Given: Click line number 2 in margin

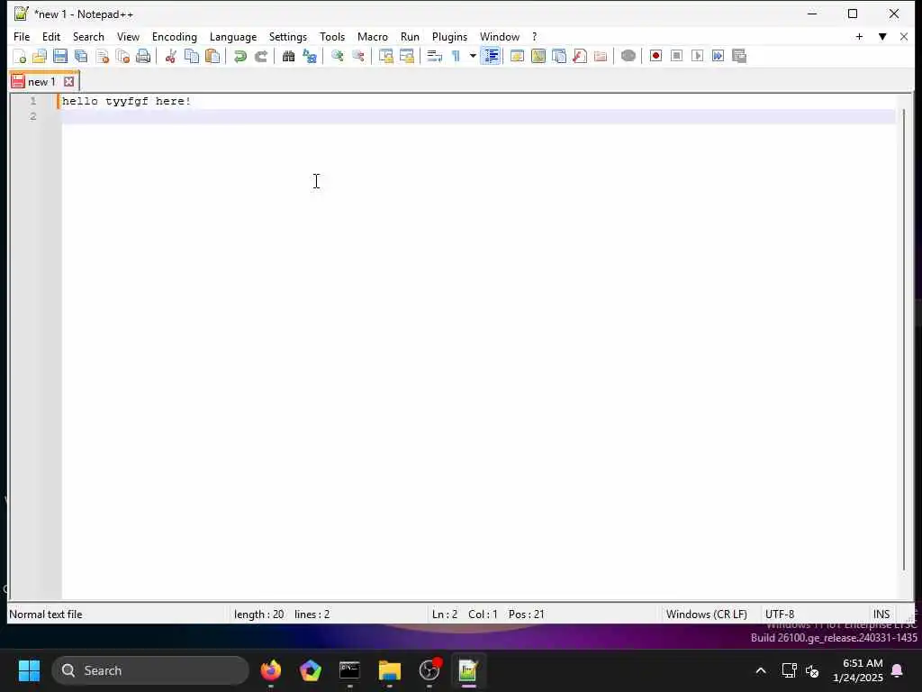Looking at the screenshot, I should tap(33, 116).
